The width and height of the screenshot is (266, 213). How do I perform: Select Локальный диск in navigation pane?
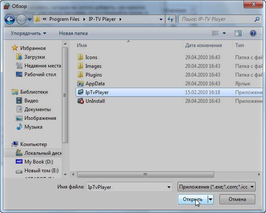[33, 153]
